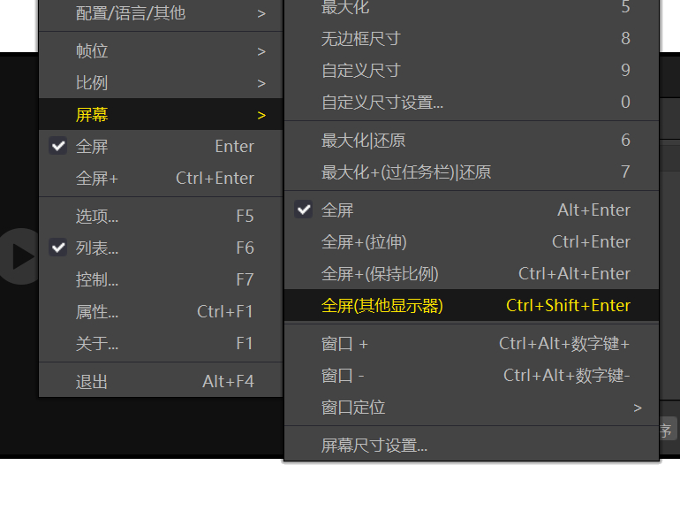Screen dimensions: 680x511
Task: Select 最大化+(过任务栏)|还原 entry
Action: coord(472,172)
